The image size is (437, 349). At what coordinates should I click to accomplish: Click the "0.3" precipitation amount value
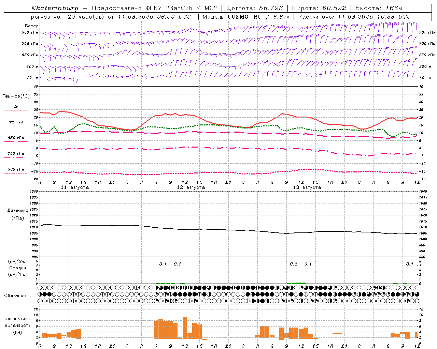294,264
